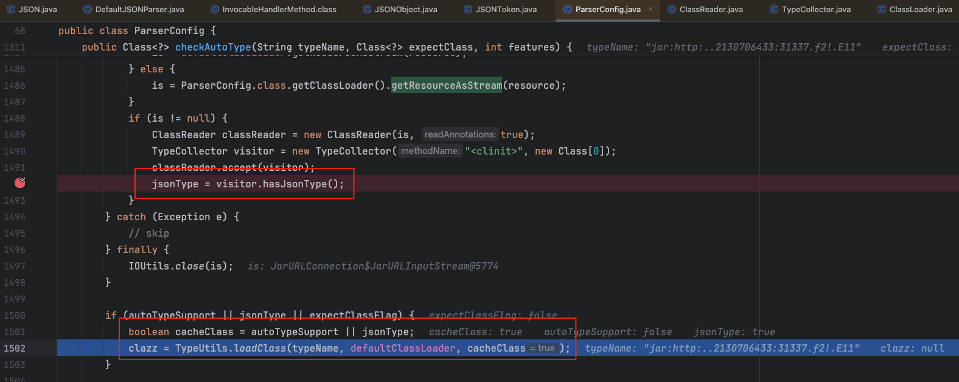The height and width of the screenshot is (382, 959).
Task: Close the ParserConfig.java tab
Action: tap(650, 9)
